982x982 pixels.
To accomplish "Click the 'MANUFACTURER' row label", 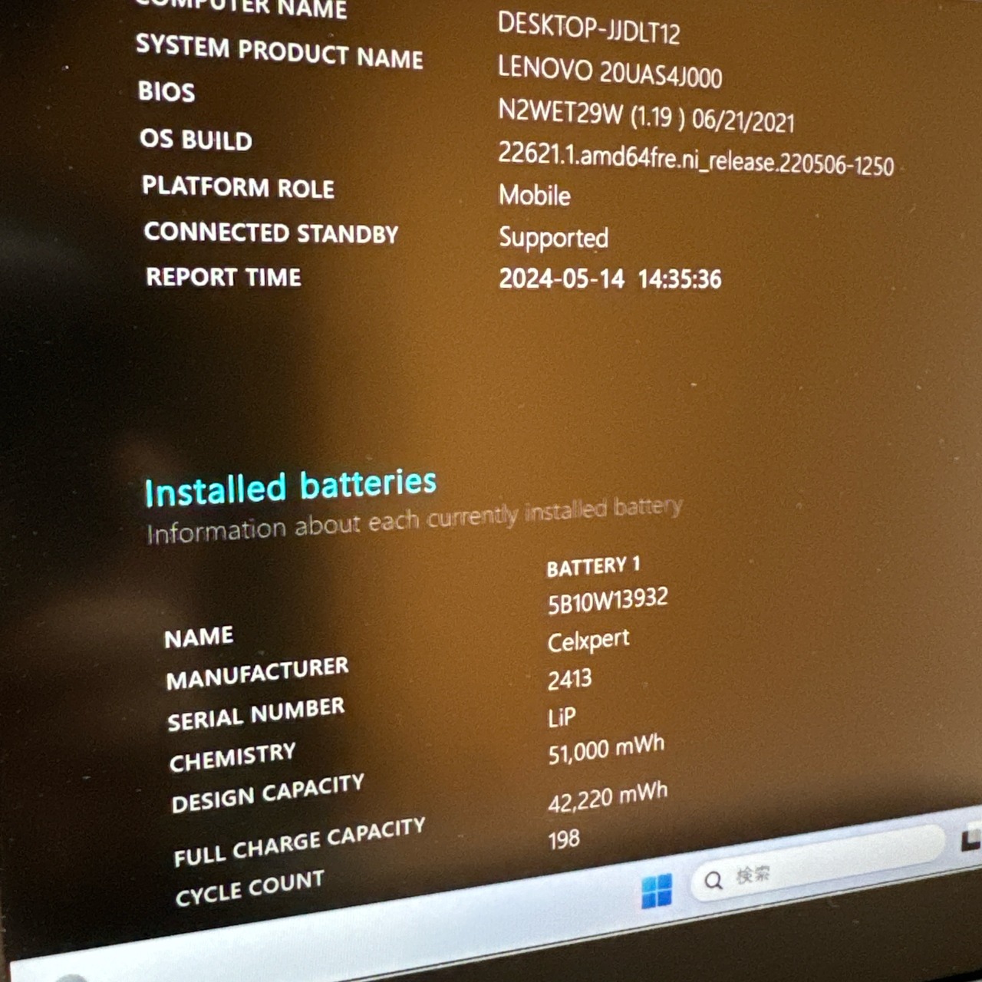I will click(x=257, y=673).
